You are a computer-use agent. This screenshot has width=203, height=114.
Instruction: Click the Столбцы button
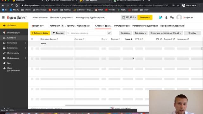coord(192,33)
